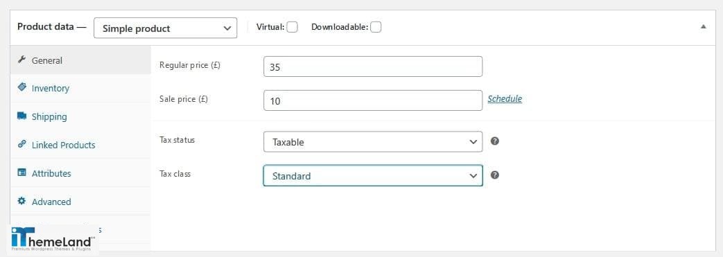Screen dimensions: 723x257
Task: Click the Sale price input field
Action: coord(373,100)
